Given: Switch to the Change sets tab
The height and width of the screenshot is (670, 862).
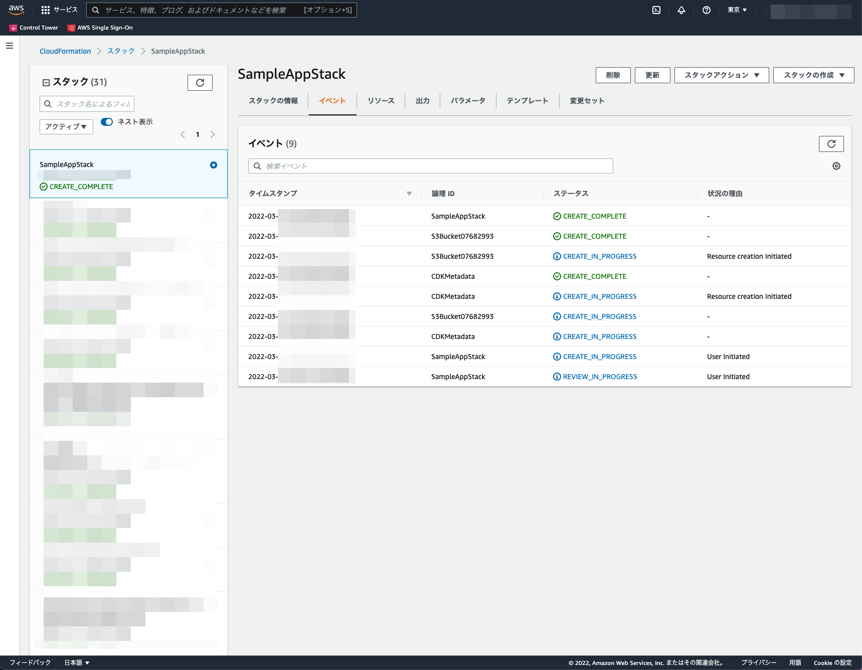Looking at the screenshot, I should click(x=587, y=101).
